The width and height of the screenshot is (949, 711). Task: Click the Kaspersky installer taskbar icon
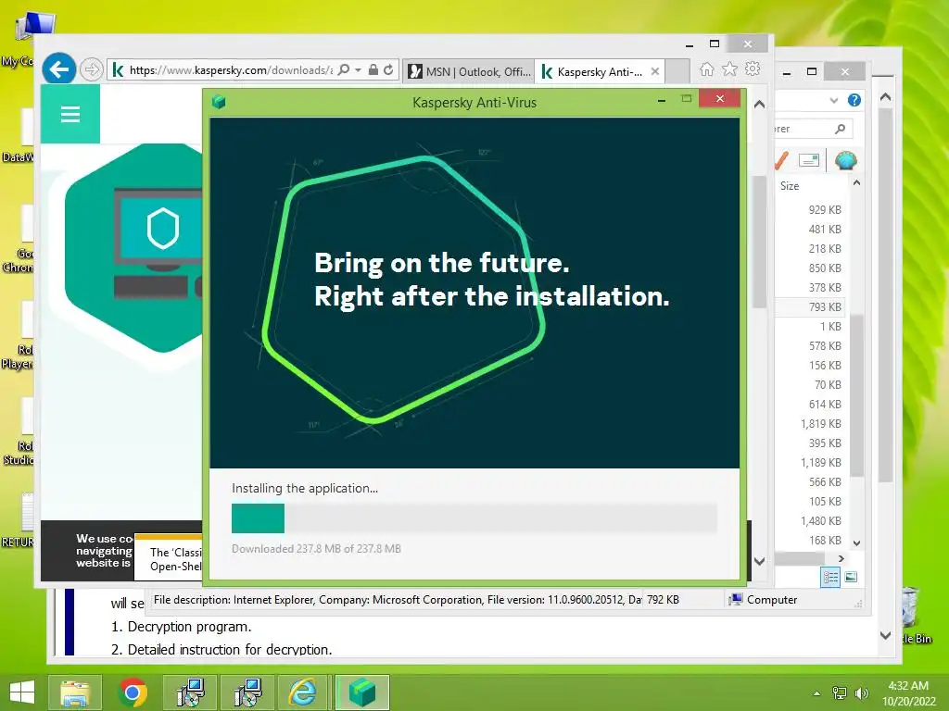[361, 692]
